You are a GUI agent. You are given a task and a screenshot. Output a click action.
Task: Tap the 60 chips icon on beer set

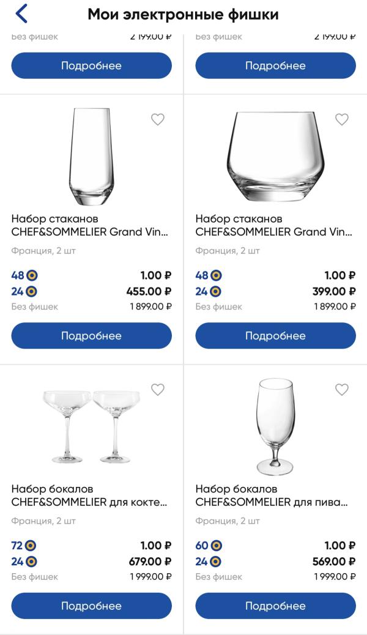click(216, 546)
